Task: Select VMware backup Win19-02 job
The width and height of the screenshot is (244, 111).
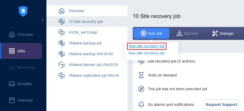Action: (x=91, y=54)
